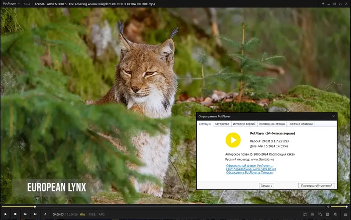This screenshot has height=220, width=351.
Task: Open the chapter and bookmark search icon
Action: coord(320,214)
